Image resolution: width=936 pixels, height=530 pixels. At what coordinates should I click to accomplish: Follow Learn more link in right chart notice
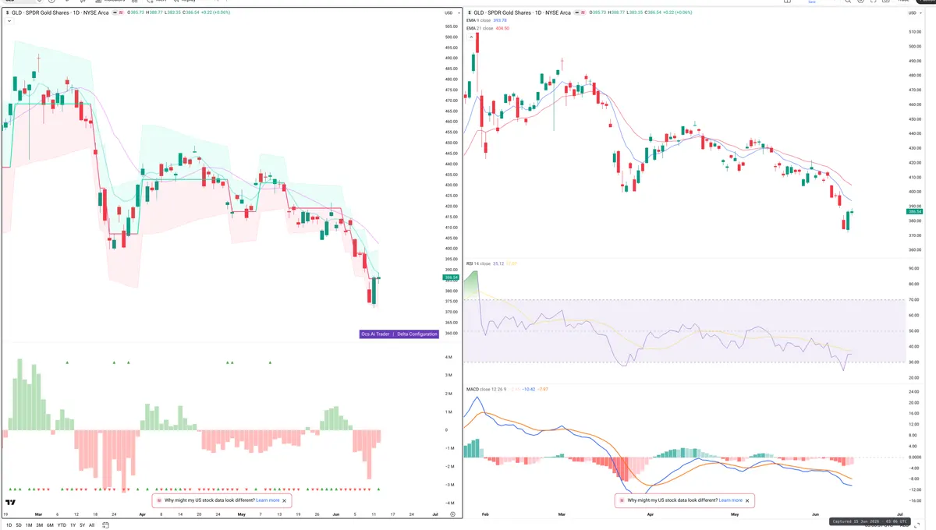tap(731, 500)
